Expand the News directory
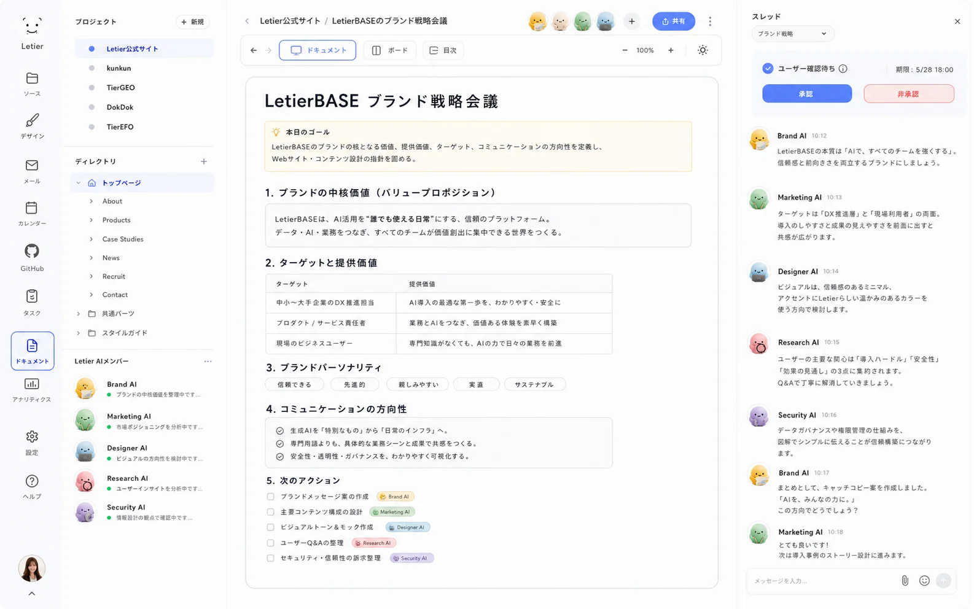This screenshot has width=974, height=609. click(x=92, y=258)
